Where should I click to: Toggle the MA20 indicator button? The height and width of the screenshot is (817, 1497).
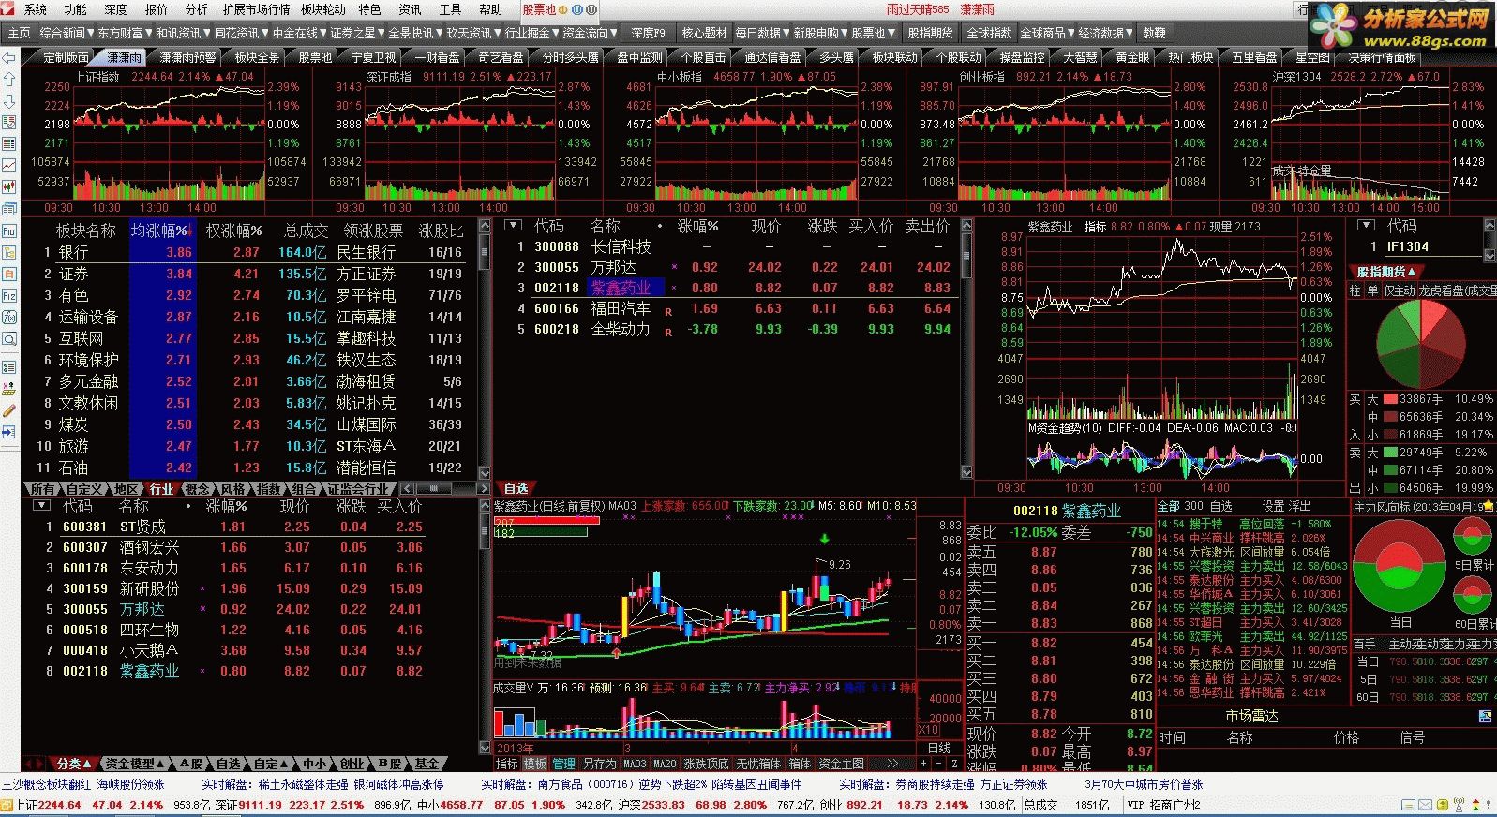coord(665,764)
